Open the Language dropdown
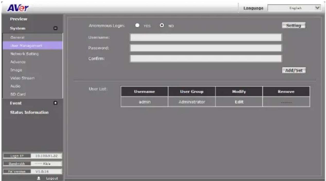 [294, 8]
